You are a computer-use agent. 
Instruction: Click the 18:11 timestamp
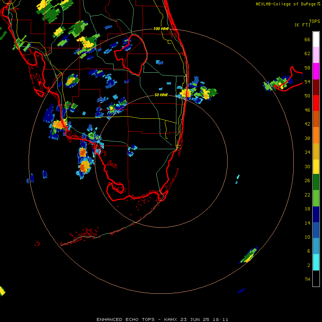pos(220,319)
